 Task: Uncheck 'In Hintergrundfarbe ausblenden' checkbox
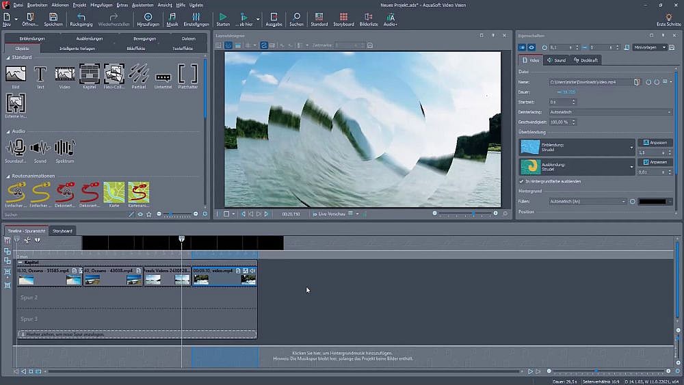pyautogui.click(x=522, y=181)
